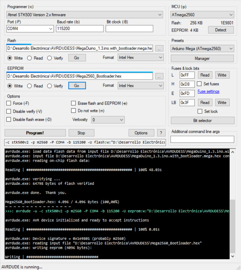Click the 'Device signature = 0x1e9801' console line
Screen dimensions: 241x270
click(x=65, y=239)
